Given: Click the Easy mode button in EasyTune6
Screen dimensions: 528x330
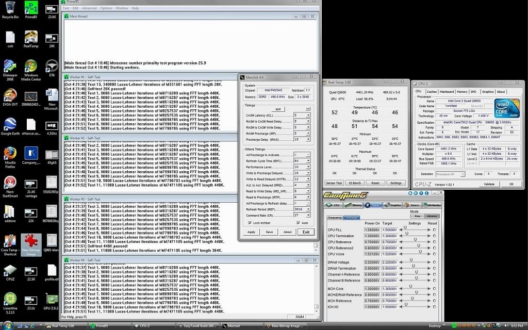Looking at the screenshot, I should (x=417, y=216).
